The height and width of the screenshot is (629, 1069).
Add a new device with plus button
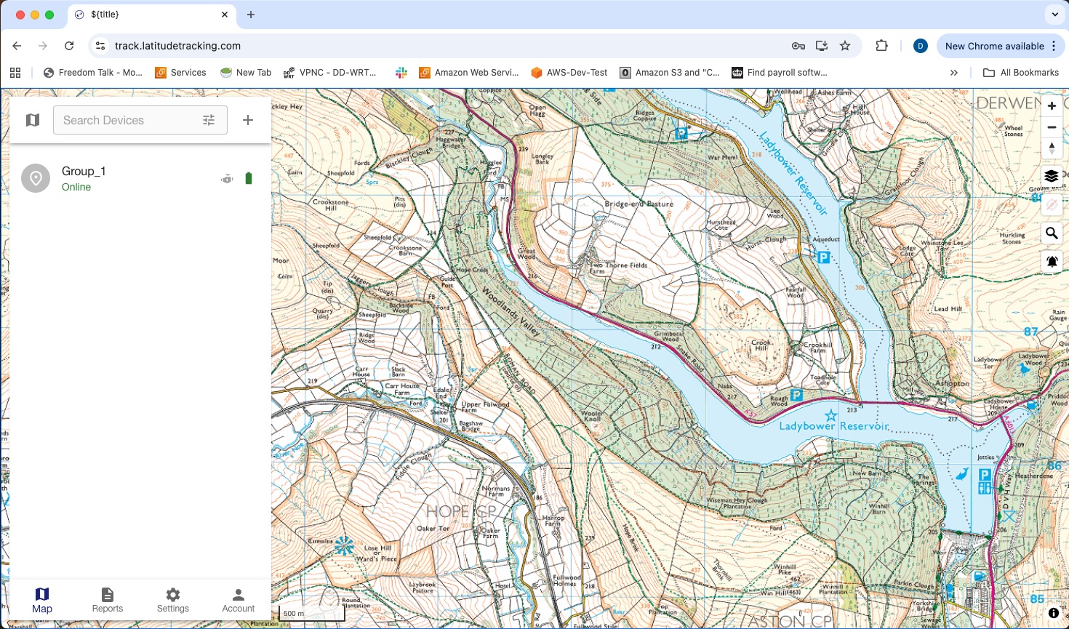tap(248, 120)
